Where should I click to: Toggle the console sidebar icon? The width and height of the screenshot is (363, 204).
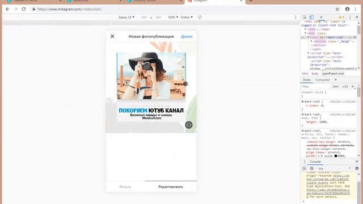[305, 168]
